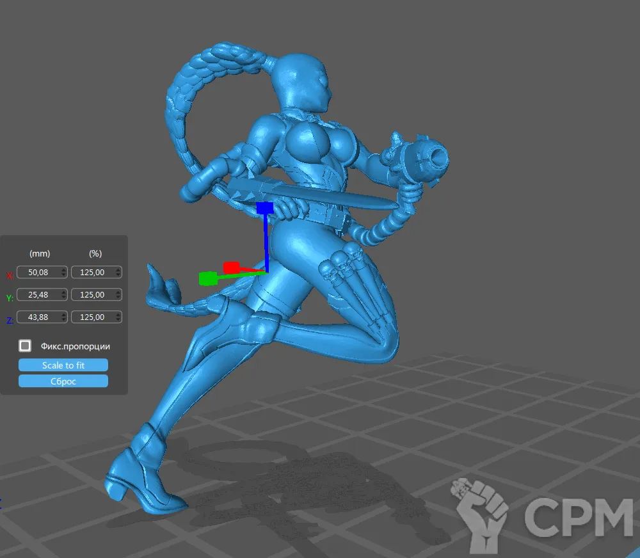Click the Z size field showing 43,88
The width and height of the screenshot is (640, 558).
click(38, 317)
